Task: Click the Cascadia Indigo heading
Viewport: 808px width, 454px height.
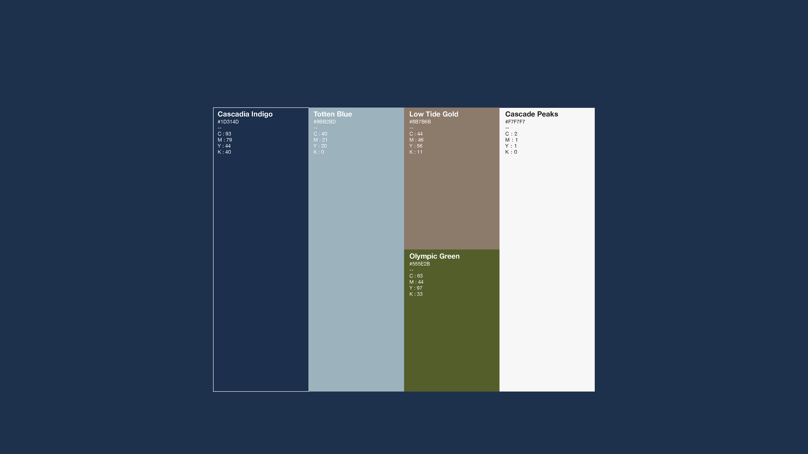Action: (x=245, y=114)
